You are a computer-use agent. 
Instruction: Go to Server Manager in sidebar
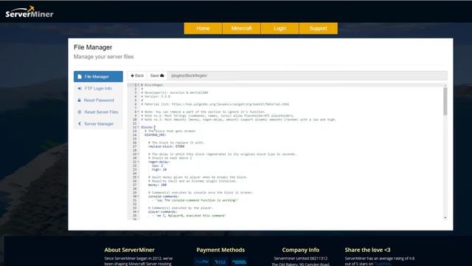(98, 123)
